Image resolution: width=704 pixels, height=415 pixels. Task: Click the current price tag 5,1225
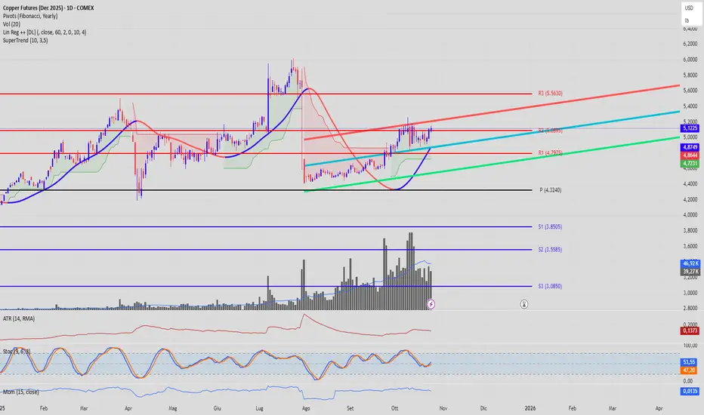(690, 128)
